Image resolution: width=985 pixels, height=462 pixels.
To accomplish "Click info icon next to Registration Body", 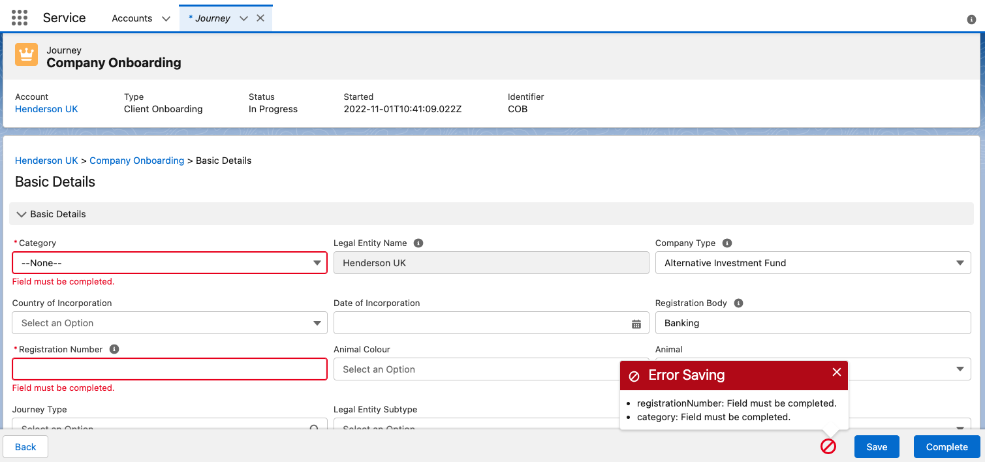I will [x=738, y=303].
